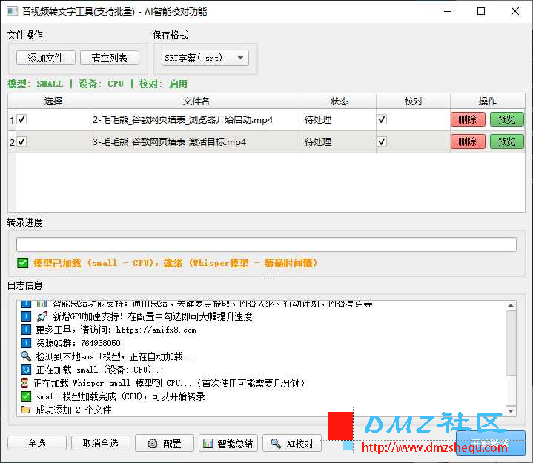Click the 清空列表 button

109,58
